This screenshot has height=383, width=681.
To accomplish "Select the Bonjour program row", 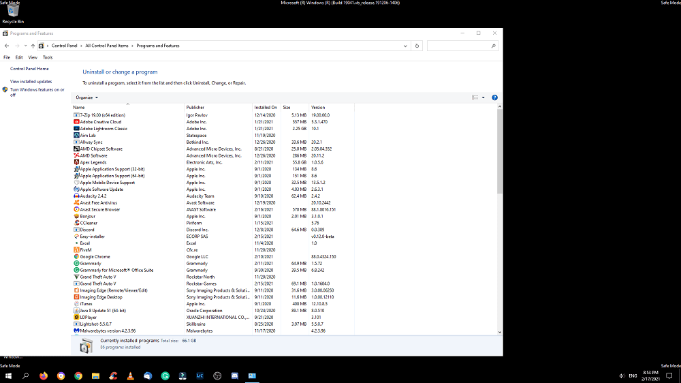I will pyautogui.click(x=212, y=216).
